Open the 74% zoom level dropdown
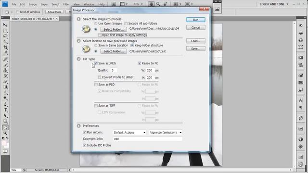This screenshot has height=173, width=308. coord(138,4)
